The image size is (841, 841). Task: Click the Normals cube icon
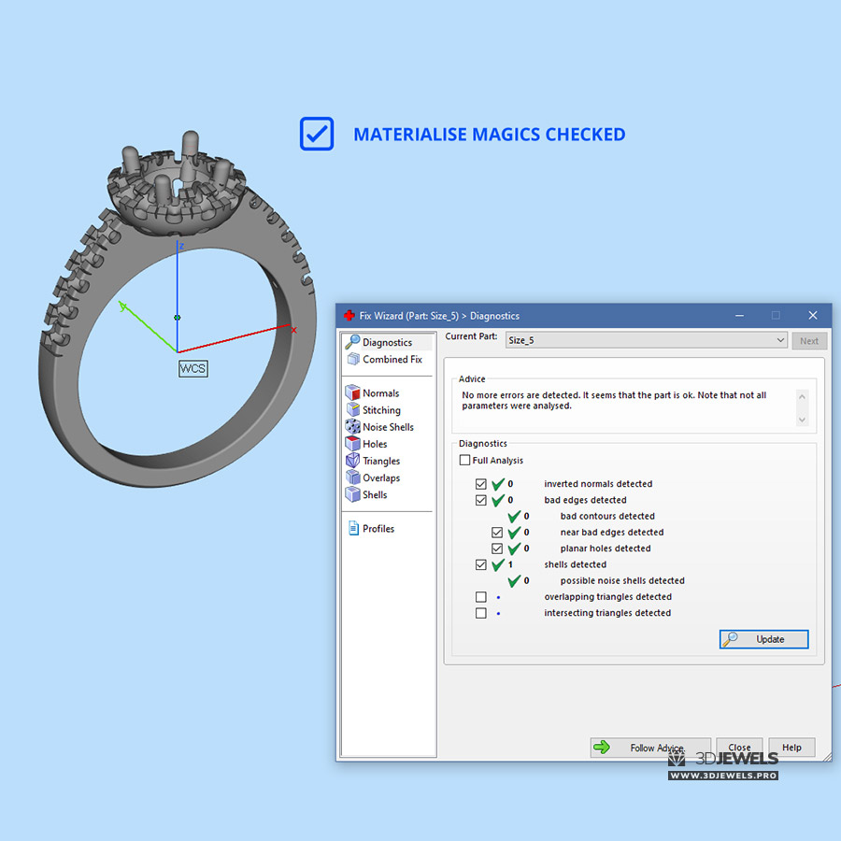(352, 392)
